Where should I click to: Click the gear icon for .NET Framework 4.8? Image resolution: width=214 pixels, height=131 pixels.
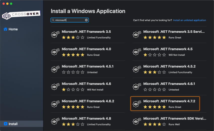coord(55,121)
